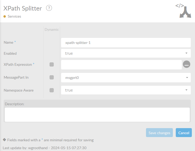Viewport: 195px width, 151px height.
Task: Click the Services label under the title
Action: tap(14, 16)
